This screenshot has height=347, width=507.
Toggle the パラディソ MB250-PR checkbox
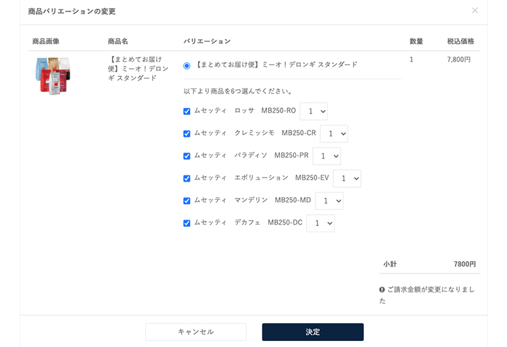(x=187, y=156)
